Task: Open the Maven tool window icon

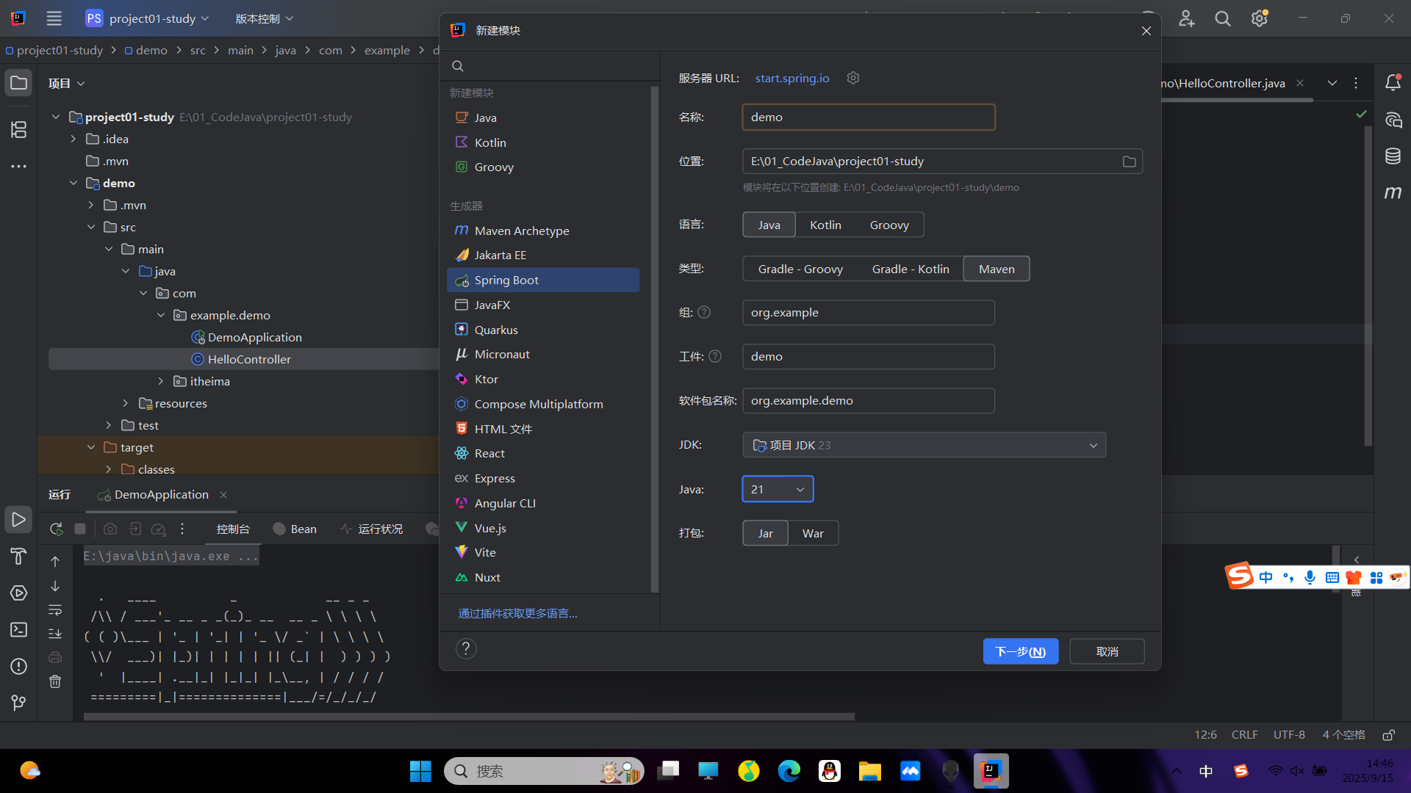Action: tap(1393, 192)
